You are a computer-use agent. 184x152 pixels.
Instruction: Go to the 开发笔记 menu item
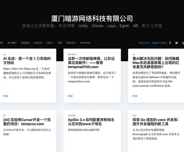point(25,43)
